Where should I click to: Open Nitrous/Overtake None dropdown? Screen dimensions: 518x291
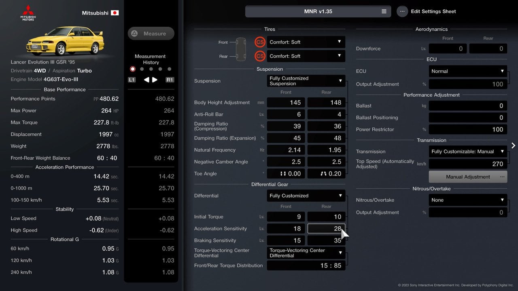pos(468,200)
